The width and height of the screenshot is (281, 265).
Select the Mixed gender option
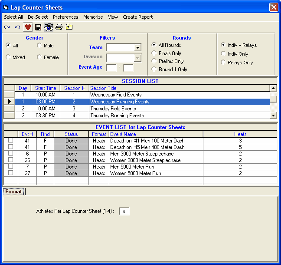point(8,57)
